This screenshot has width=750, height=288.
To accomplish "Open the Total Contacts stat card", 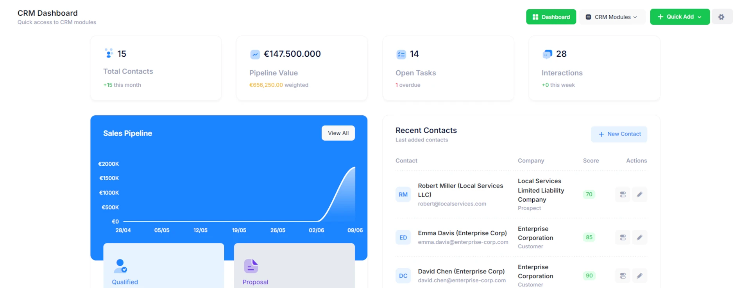I will click(x=156, y=68).
